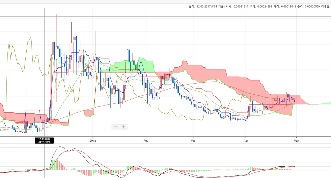Select the 12-03-2017 date marker on the axis
The height and width of the screenshot is (178, 331).
click(44, 141)
